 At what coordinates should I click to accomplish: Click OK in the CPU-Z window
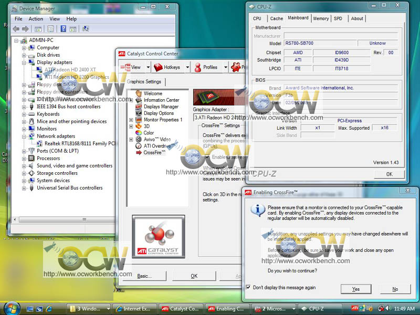point(390,174)
